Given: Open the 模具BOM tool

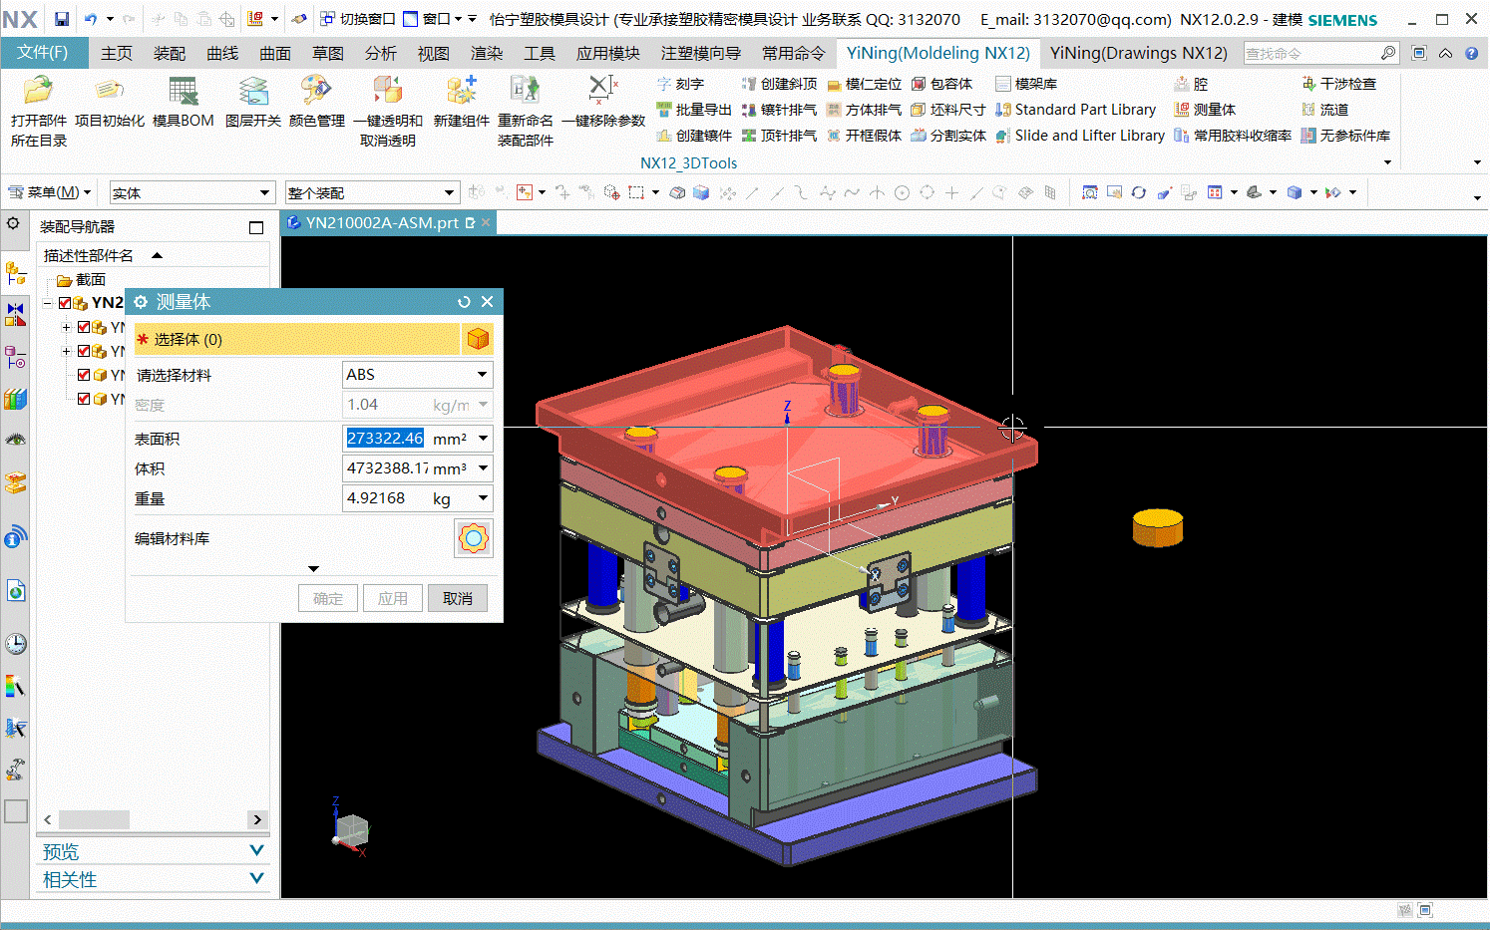Looking at the screenshot, I should click(184, 102).
